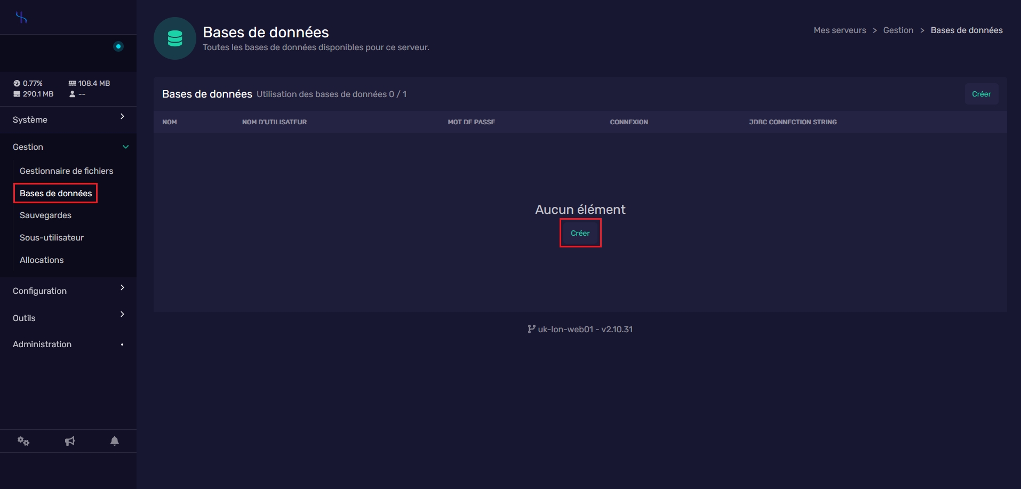Expand the Configuration menu section
Viewport: 1021px width, 489px height.
coord(68,291)
